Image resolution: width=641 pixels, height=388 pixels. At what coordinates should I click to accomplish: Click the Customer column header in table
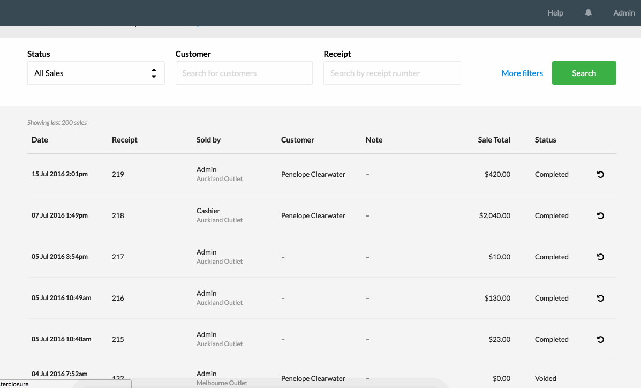298,140
